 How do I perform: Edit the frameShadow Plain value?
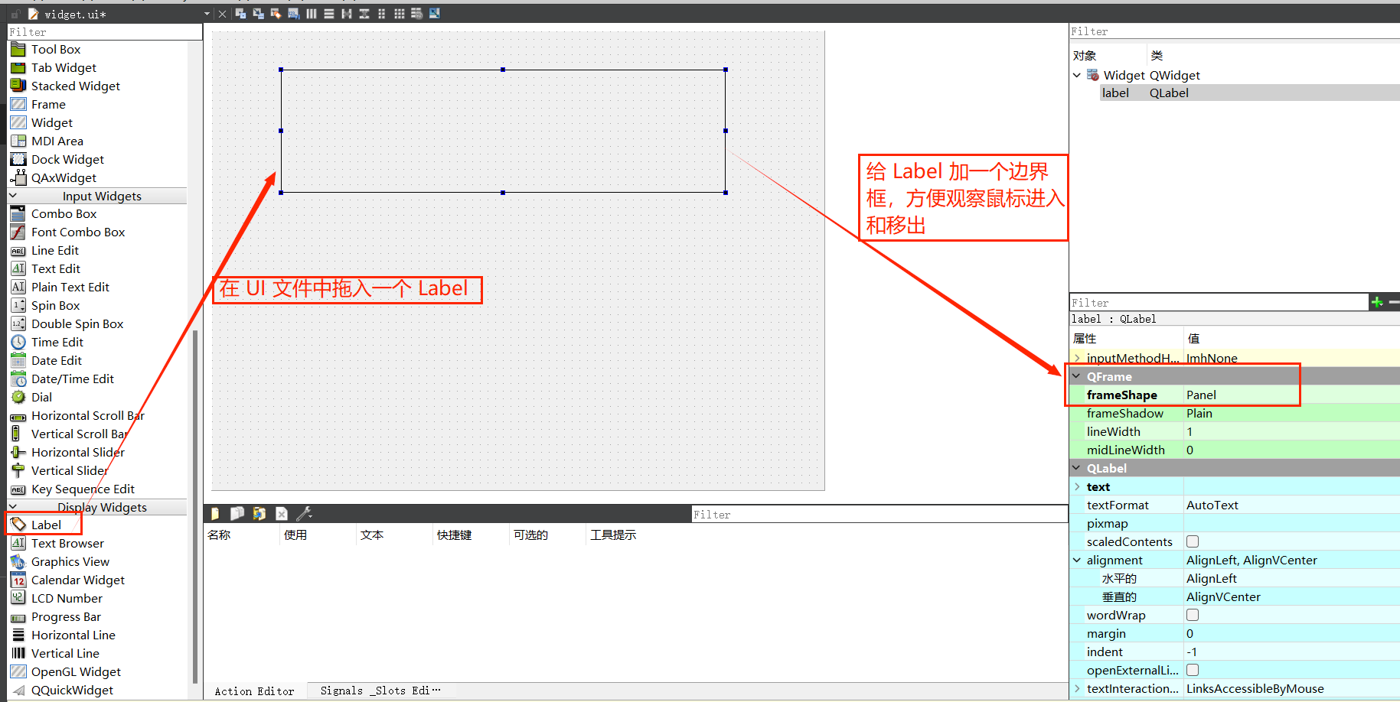click(1292, 413)
